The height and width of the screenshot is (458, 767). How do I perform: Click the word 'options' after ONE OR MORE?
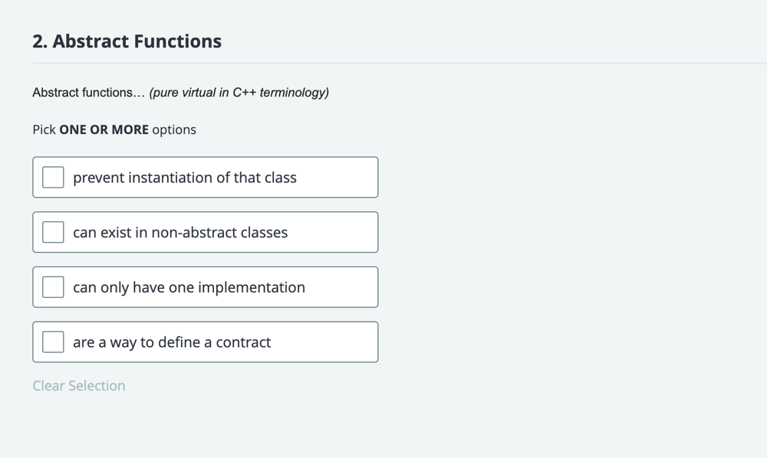tap(174, 130)
